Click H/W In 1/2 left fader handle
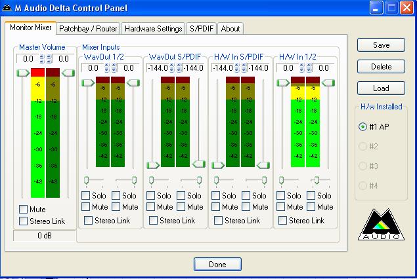The height and width of the screenshot is (279, 417). [x=283, y=83]
